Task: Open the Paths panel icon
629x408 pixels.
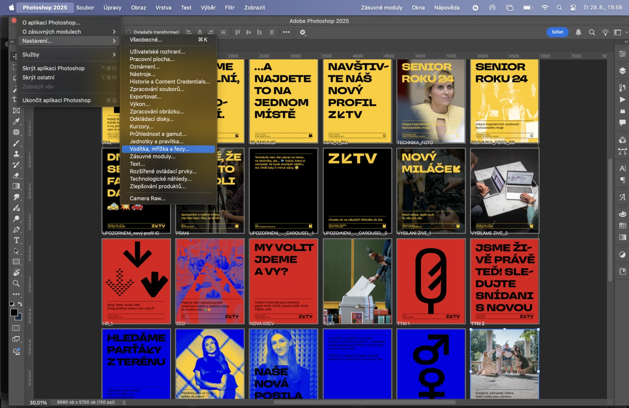Action: 622,151
